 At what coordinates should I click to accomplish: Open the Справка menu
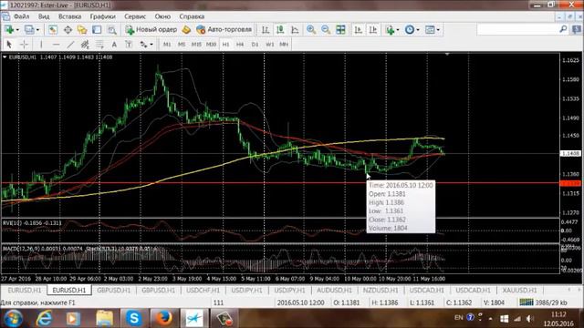(x=192, y=16)
